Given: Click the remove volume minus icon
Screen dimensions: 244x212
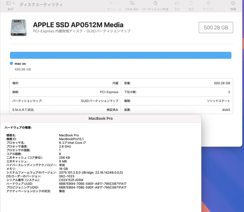Looking at the screenshot, I should tap(118, 3).
